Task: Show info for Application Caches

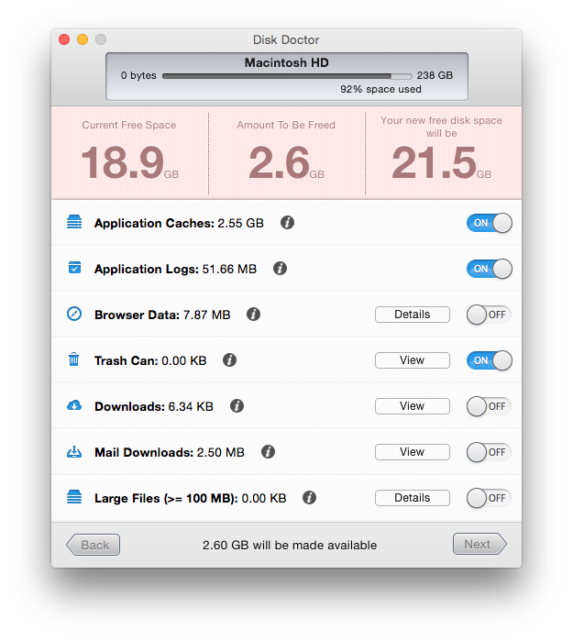Action: click(287, 223)
